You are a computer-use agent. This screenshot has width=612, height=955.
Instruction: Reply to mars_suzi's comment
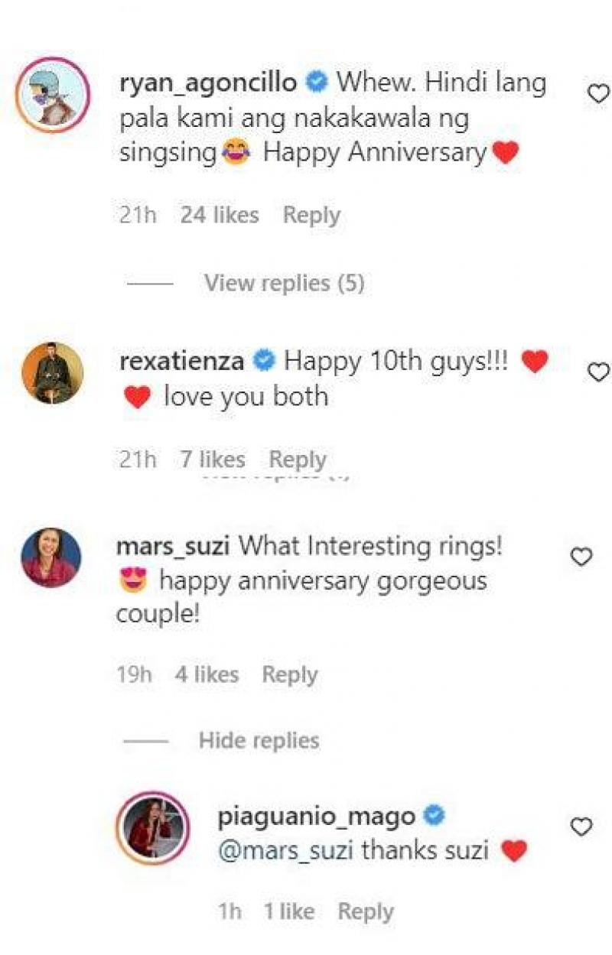[289, 674]
